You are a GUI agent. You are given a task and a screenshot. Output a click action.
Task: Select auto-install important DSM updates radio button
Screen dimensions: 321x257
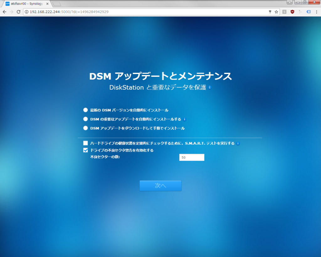tap(86, 119)
